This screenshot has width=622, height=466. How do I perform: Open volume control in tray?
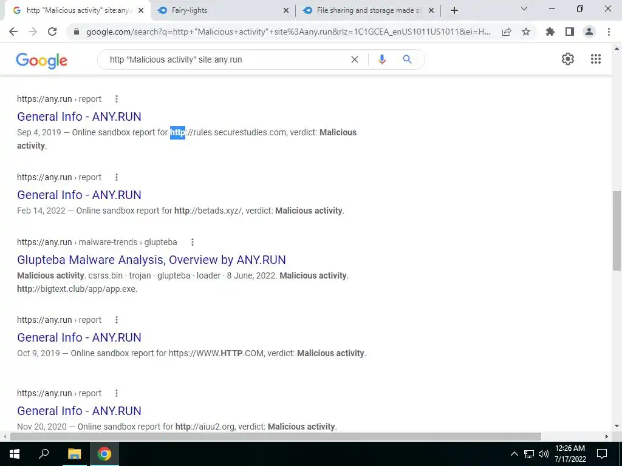[x=544, y=454]
